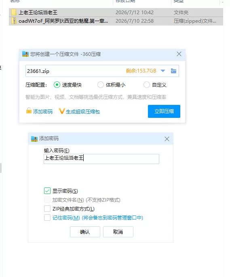The height and width of the screenshot is (277, 230).
Task: Click the 文件夹 type cell
Action: tap(181, 13)
